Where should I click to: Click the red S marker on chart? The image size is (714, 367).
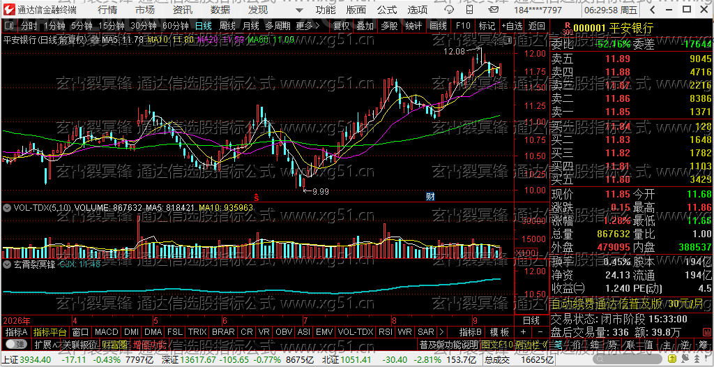point(257,197)
